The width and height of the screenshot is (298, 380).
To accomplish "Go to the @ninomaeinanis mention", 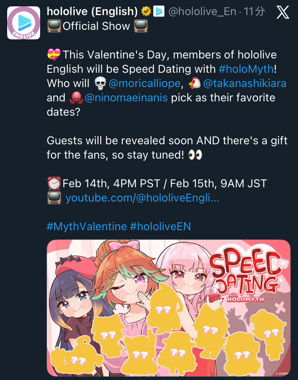I will click(126, 98).
